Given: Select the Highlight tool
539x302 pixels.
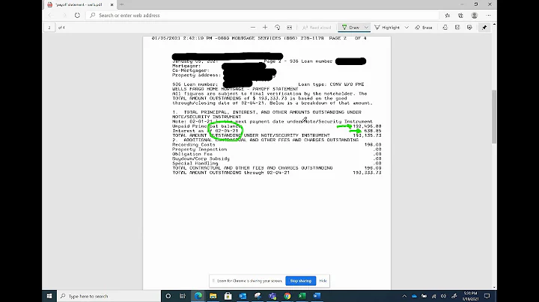Looking at the screenshot, I should click(x=387, y=28).
